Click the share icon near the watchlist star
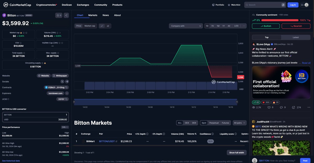Image resolution: width=314 pixels, height=163 pixels. click(x=66, y=15)
